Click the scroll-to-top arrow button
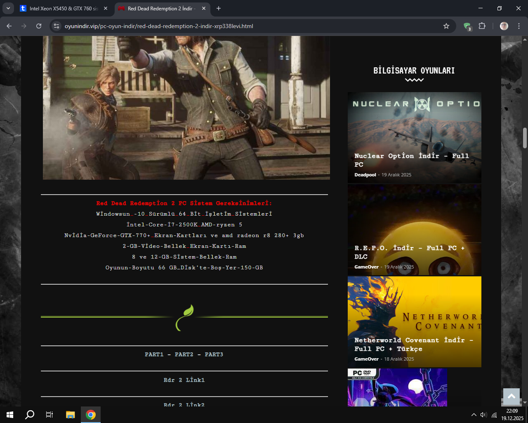Screen dimensions: 528x423 [511, 397]
